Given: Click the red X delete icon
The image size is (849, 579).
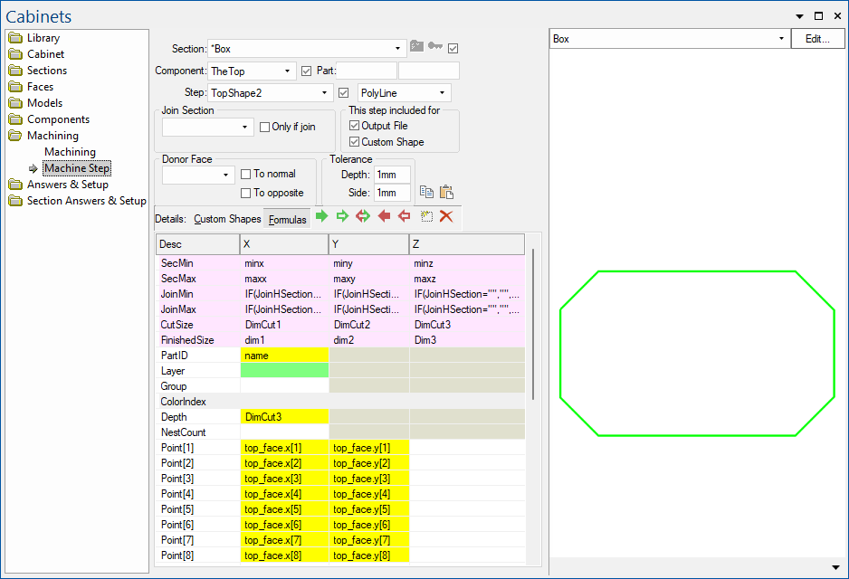Looking at the screenshot, I should pos(446,216).
